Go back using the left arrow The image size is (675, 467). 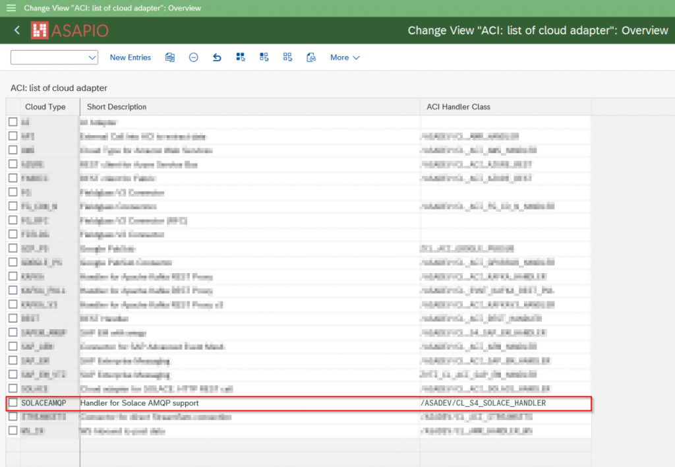click(x=16, y=30)
